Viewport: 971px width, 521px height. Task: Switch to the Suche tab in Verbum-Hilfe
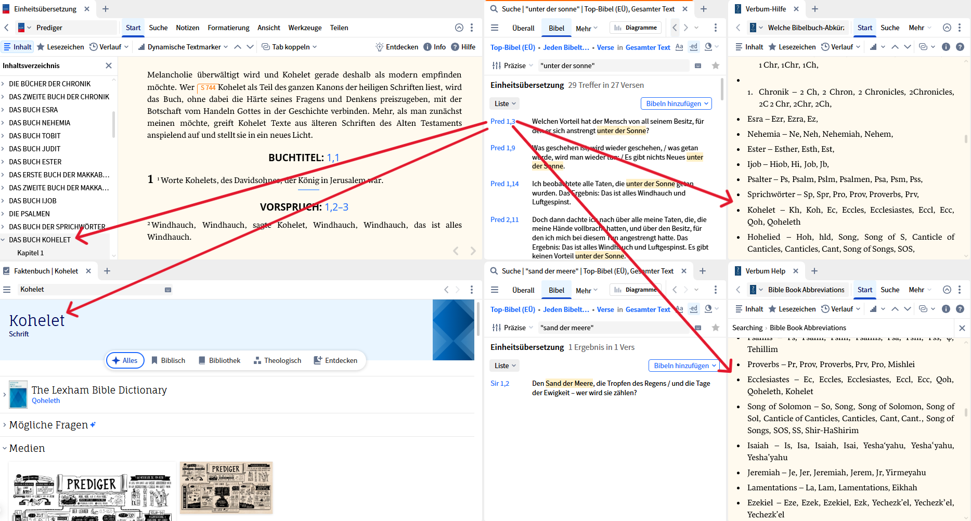click(890, 28)
